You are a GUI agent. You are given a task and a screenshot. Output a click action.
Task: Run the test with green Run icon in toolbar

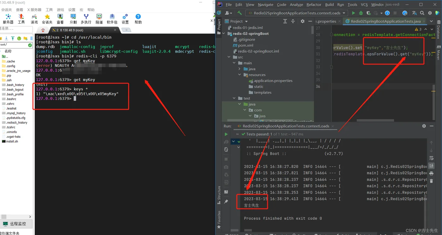coord(353,13)
